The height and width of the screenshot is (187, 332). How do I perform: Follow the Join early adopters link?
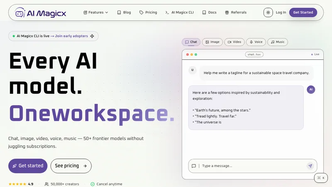[x=71, y=36]
